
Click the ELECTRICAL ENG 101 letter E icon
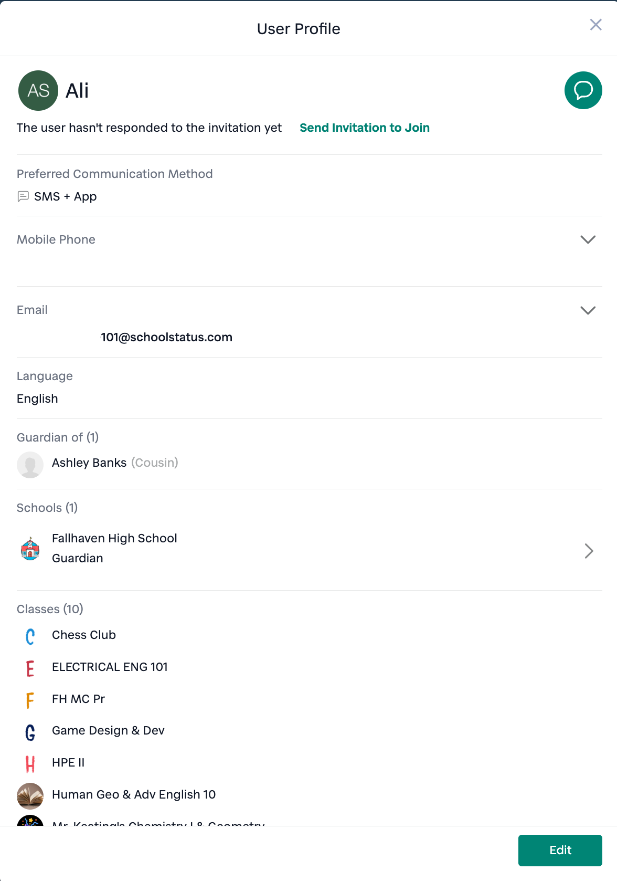(30, 668)
